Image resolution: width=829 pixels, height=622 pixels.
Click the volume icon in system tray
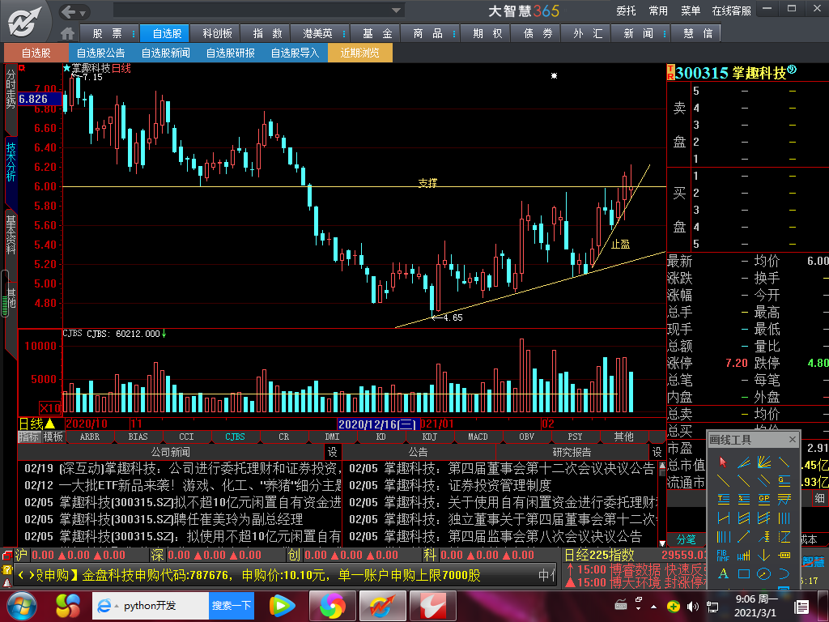coord(693,606)
